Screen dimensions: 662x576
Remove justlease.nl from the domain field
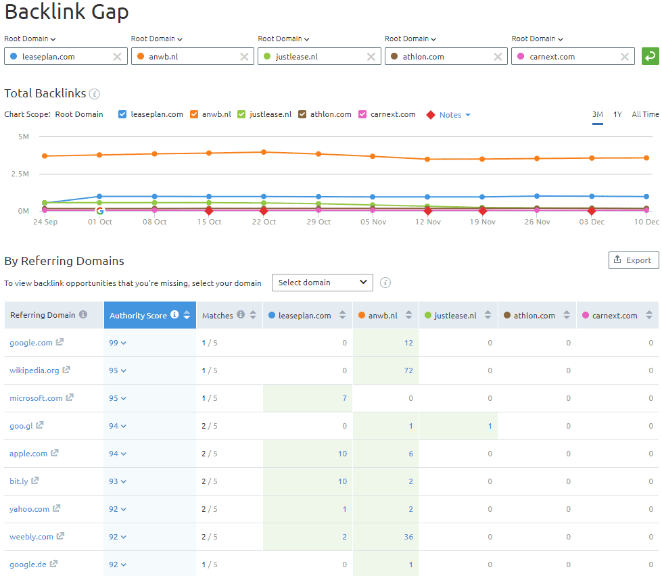371,57
